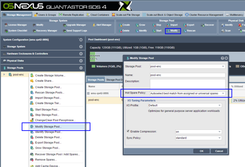Click Identify in Physical Disk ribbon
The image size is (245, 167).
pyautogui.click(x=227, y=25)
